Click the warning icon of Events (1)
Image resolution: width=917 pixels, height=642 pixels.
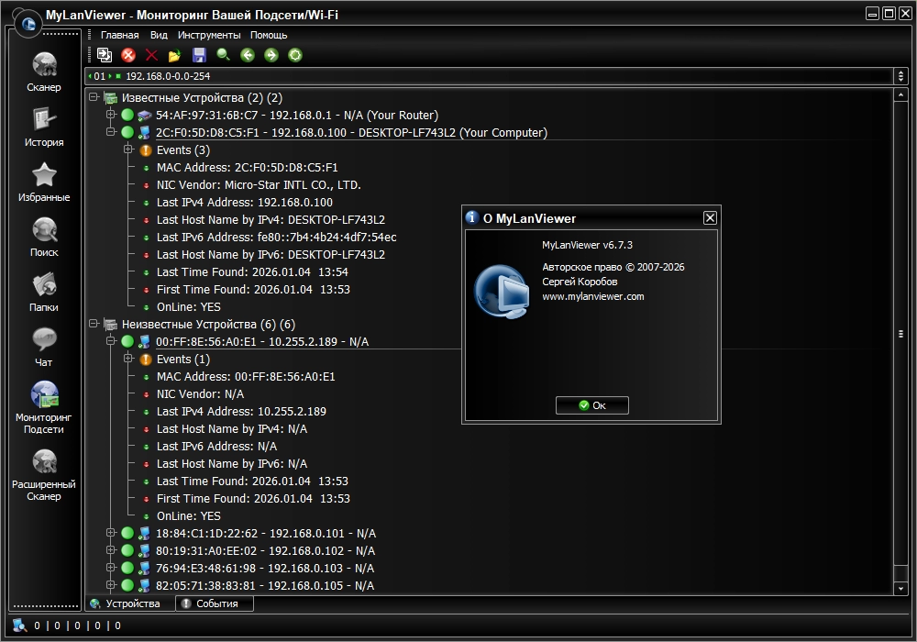pyautogui.click(x=146, y=360)
